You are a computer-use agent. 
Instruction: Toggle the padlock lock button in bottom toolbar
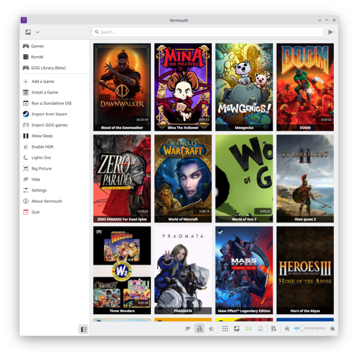[200, 329]
